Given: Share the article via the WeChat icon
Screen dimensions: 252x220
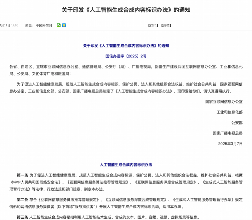Looking at the screenshot, I should [59, 25].
